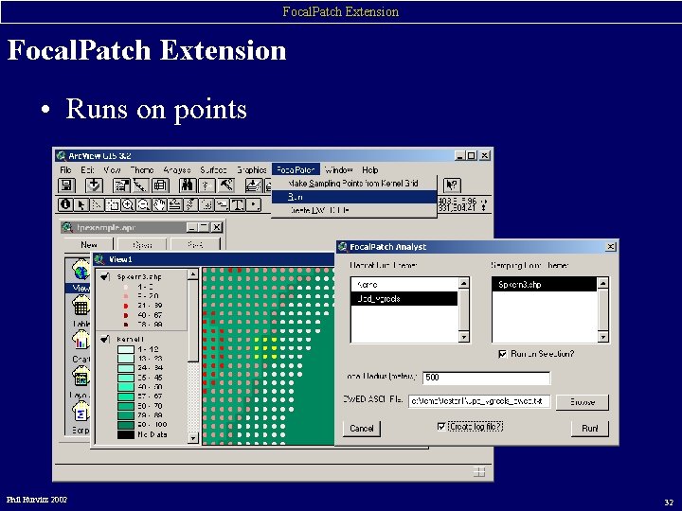Click Open in the project window
Viewport: 682px width, 511px height.
pyautogui.click(x=142, y=245)
